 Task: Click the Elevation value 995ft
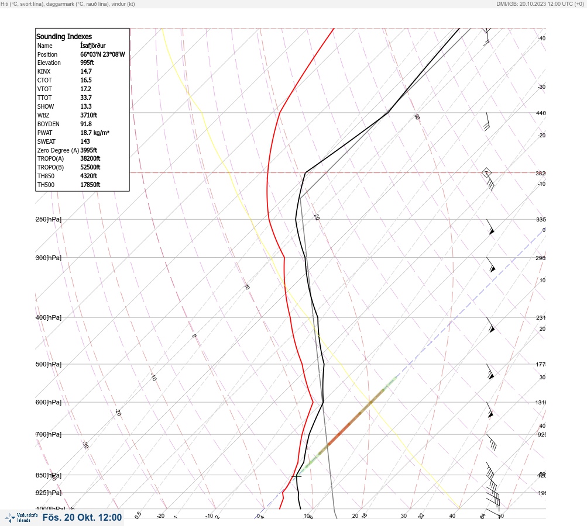[x=87, y=63]
